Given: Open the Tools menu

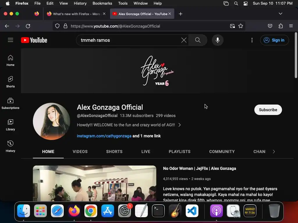Looking at the screenshot, I should (x=123, y=3).
